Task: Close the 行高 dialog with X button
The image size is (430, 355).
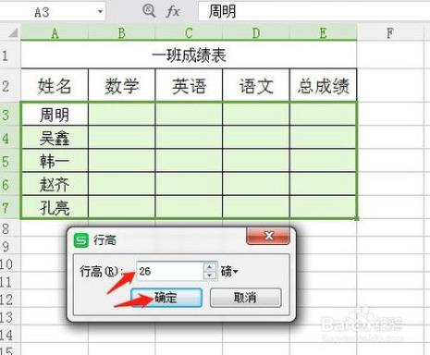Action: click(268, 236)
